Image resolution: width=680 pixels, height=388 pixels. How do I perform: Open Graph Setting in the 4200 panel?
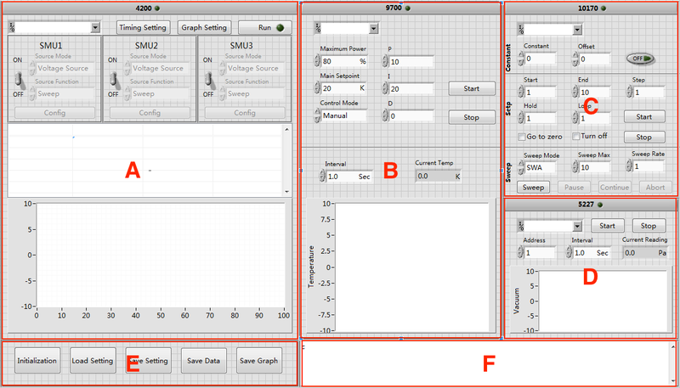[x=204, y=27]
